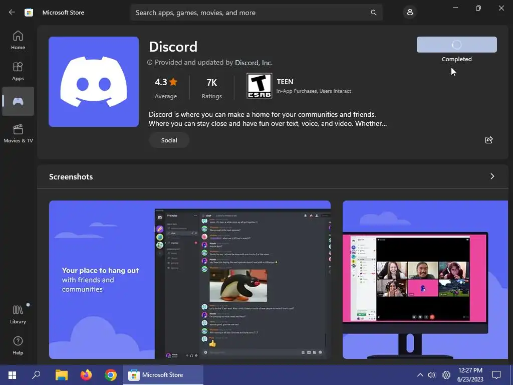Click the search magnifier icon
513x385 pixels.
click(x=373, y=13)
